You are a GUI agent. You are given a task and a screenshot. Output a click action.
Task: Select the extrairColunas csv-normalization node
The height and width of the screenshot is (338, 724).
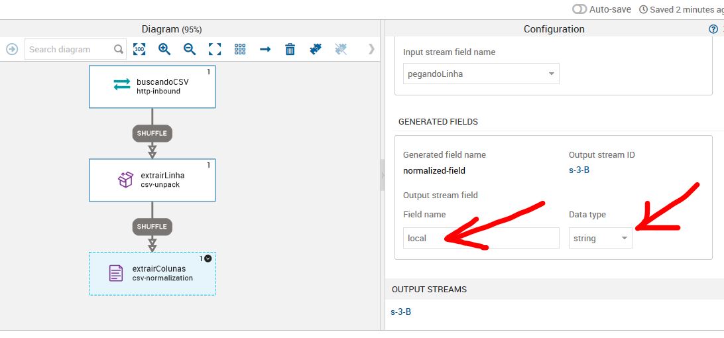[x=152, y=273]
